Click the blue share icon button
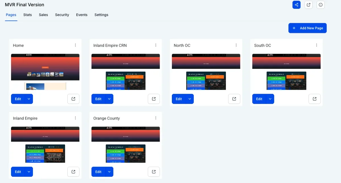The height and width of the screenshot is (183, 341). [x=296, y=5]
